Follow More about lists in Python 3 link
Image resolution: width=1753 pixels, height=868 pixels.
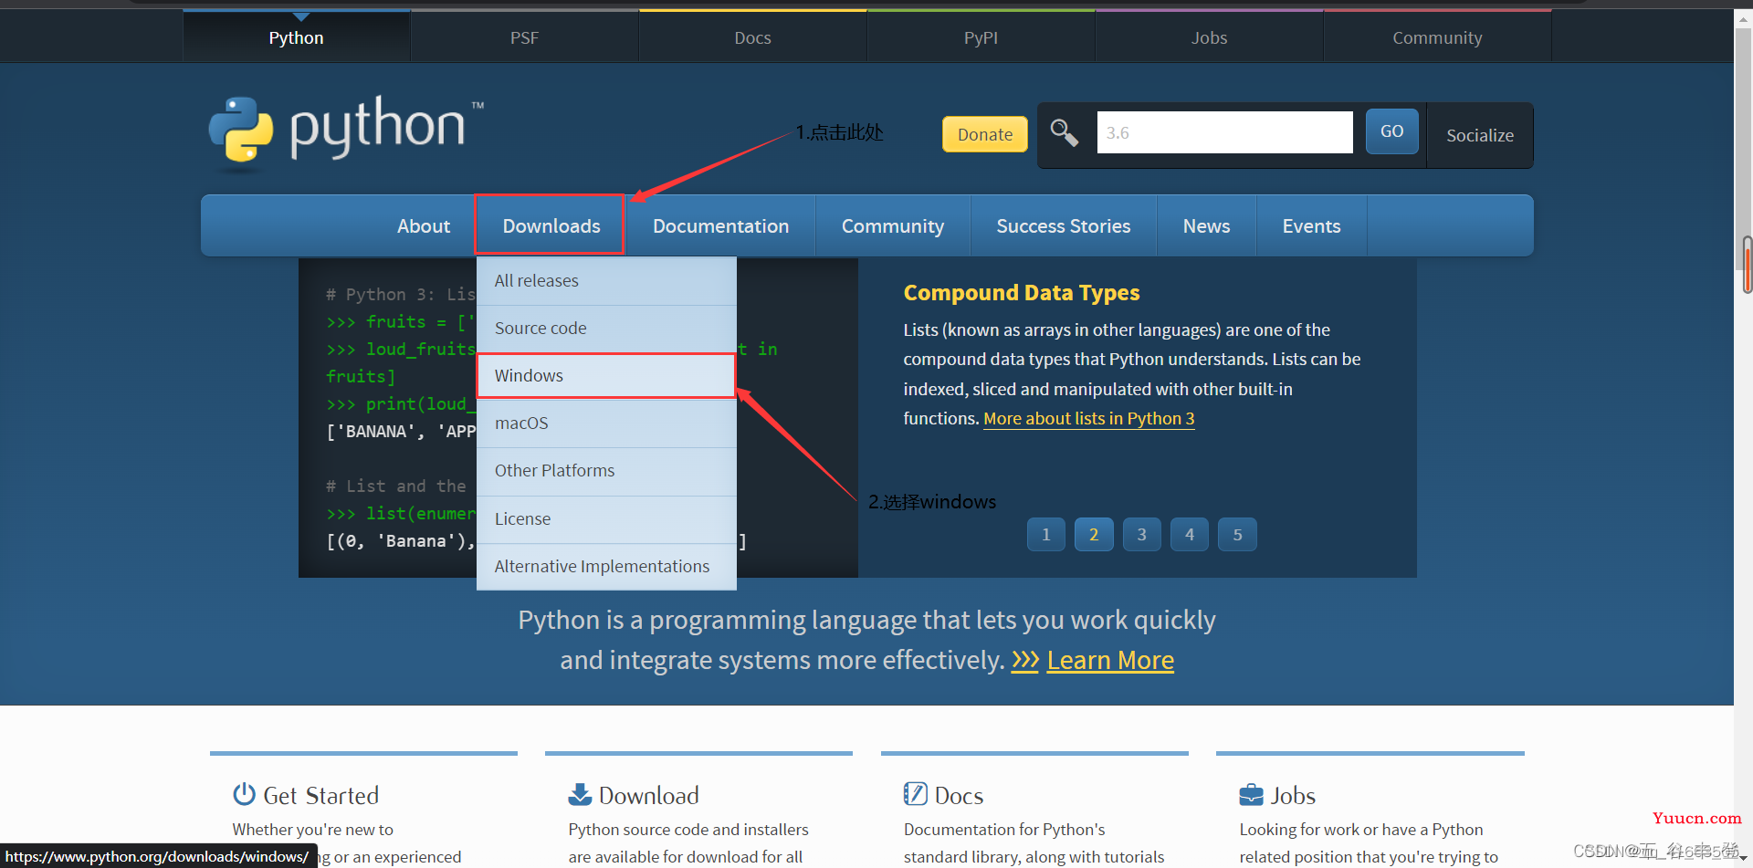coord(1088,418)
